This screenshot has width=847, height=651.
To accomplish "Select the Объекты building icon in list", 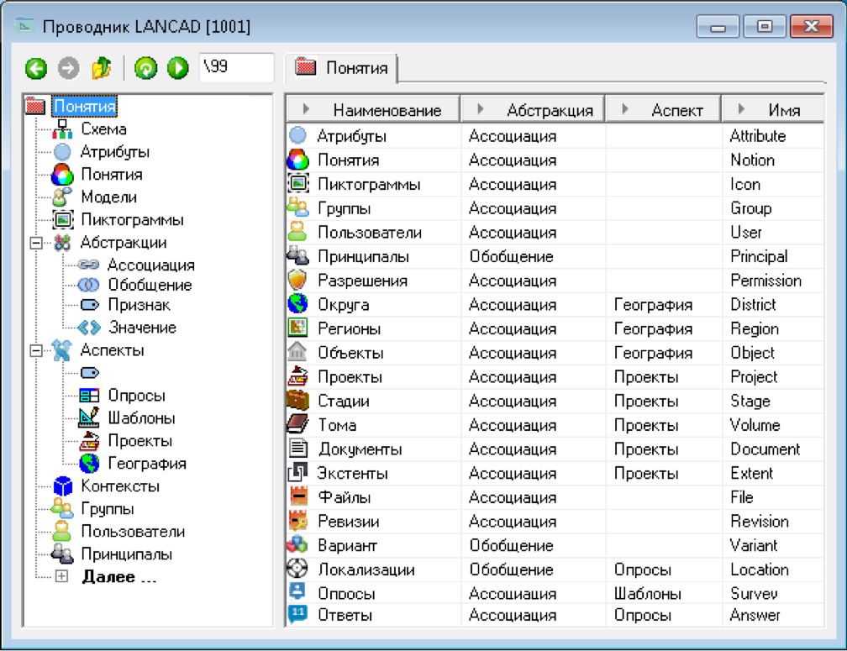I will [297, 352].
